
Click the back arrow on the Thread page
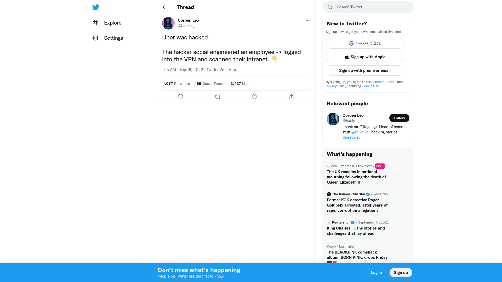[164, 7]
